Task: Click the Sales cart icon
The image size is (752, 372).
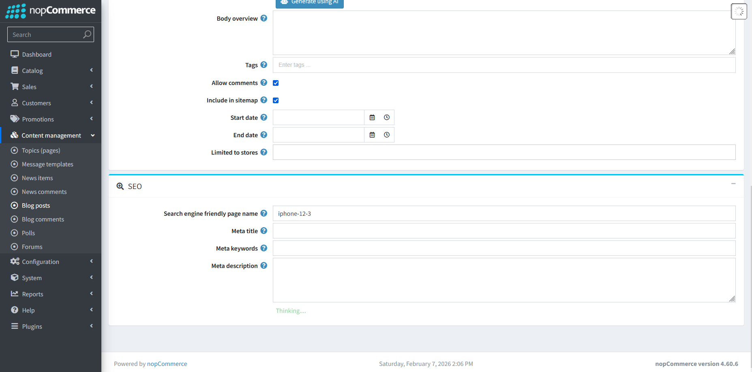Action: coord(15,86)
